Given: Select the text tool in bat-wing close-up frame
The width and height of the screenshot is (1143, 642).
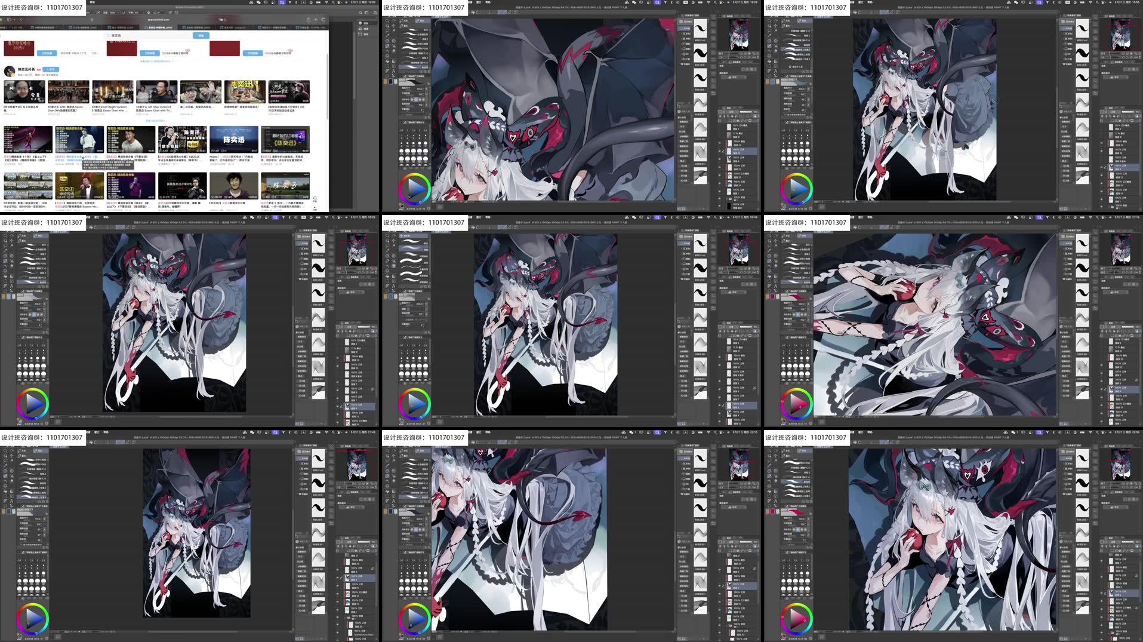Looking at the screenshot, I should point(393,71).
